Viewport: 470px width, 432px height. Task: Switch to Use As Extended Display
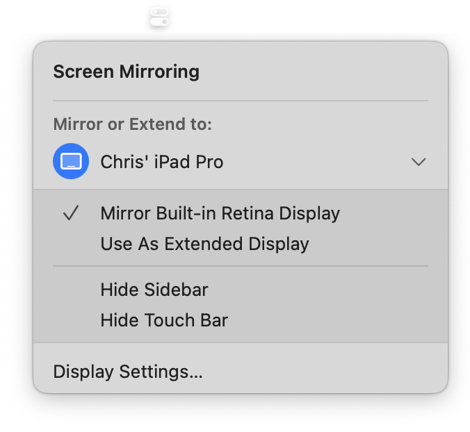(x=204, y=244)
